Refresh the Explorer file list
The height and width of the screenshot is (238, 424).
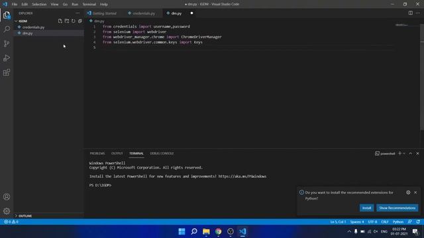[74, 20]
